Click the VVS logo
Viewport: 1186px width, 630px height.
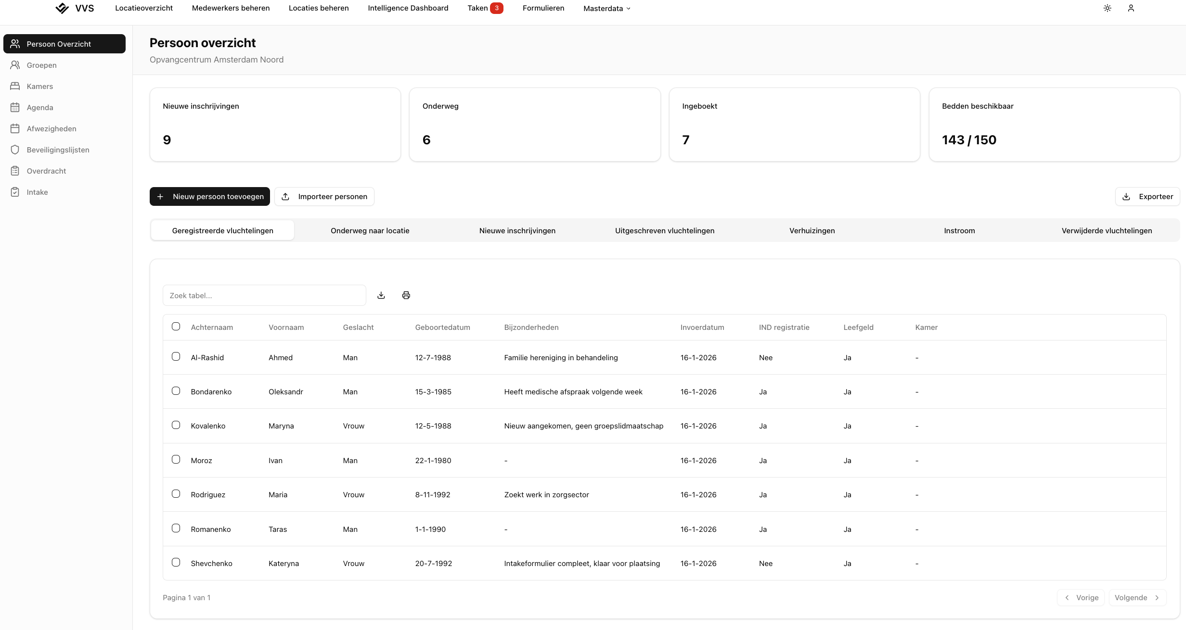pos(75,8)
